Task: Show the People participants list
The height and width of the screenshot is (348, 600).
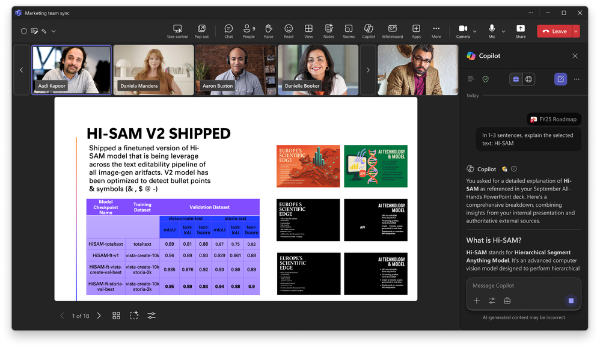Action: 248,31
